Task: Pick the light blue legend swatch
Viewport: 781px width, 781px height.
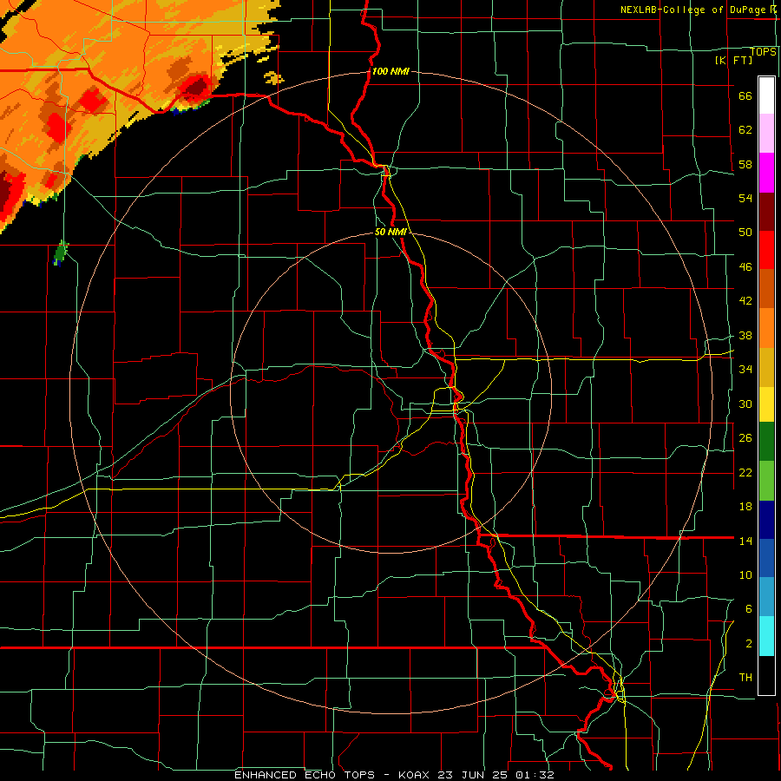Action: coord(766,597)
